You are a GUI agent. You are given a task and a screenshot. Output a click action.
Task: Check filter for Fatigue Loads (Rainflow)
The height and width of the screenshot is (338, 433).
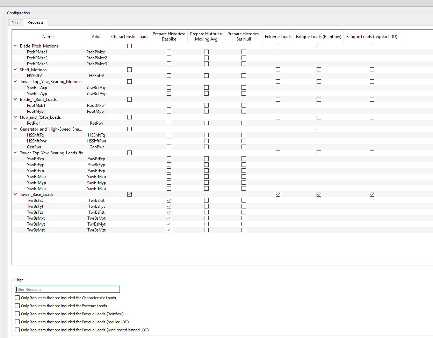[17, 314]
